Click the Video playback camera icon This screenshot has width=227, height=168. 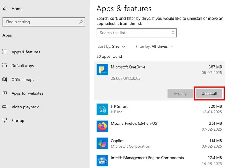5,107
